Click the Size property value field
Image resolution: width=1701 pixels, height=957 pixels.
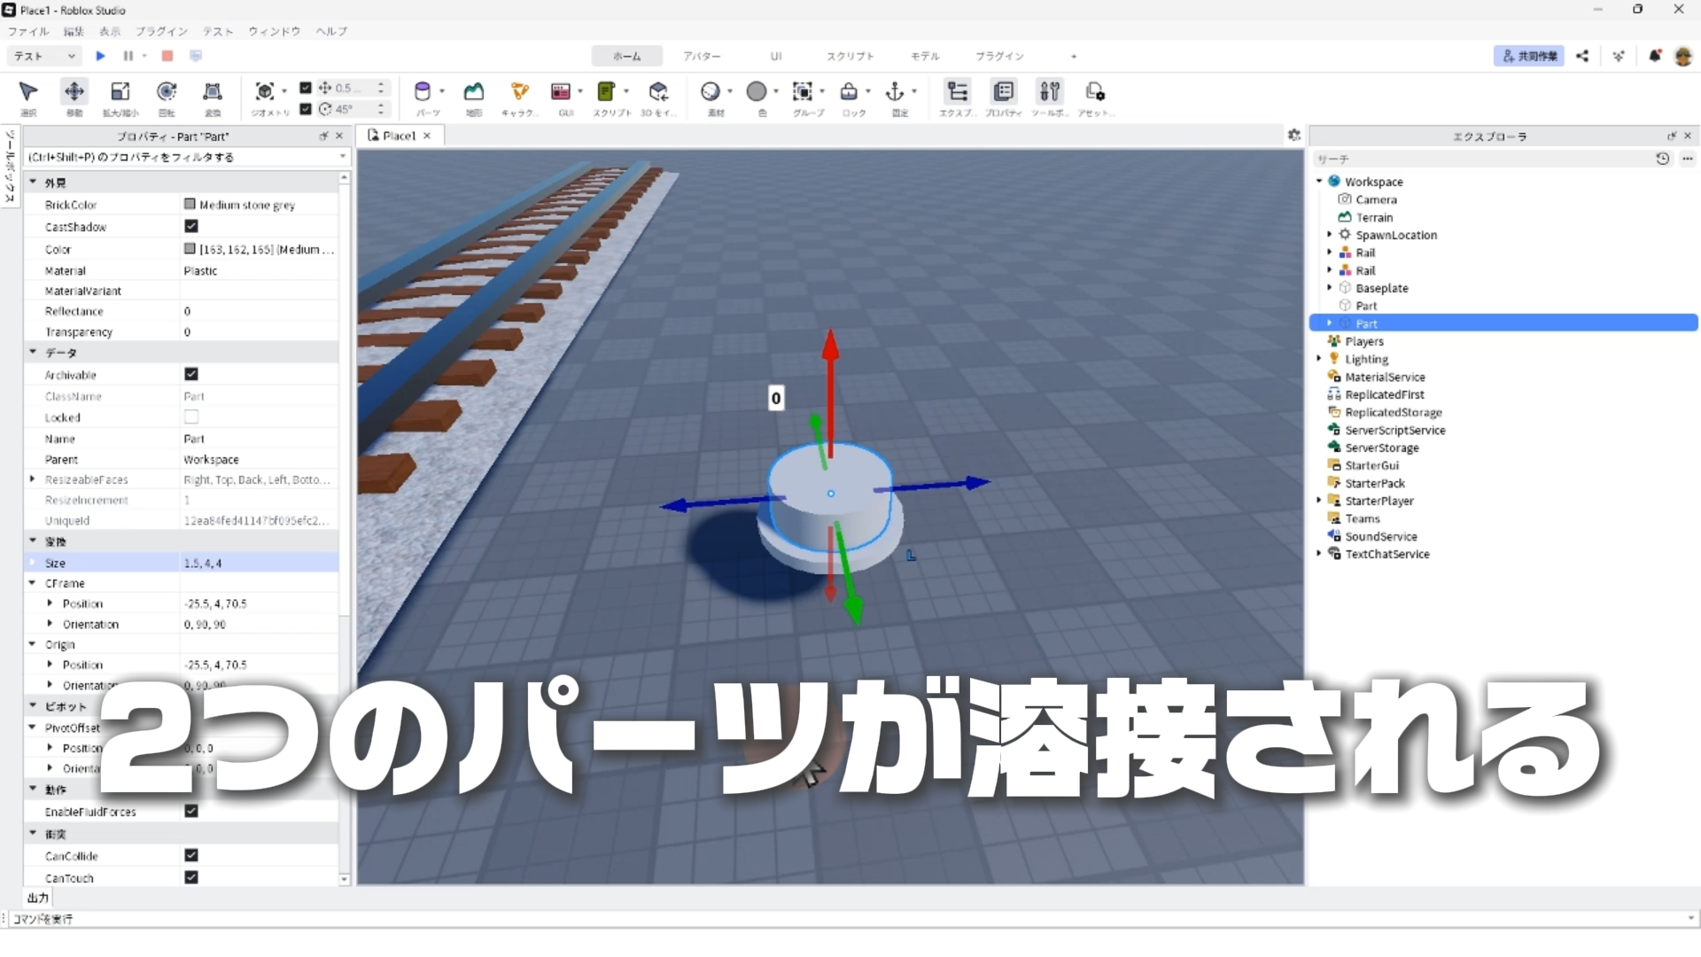click(x=257, y=563)
